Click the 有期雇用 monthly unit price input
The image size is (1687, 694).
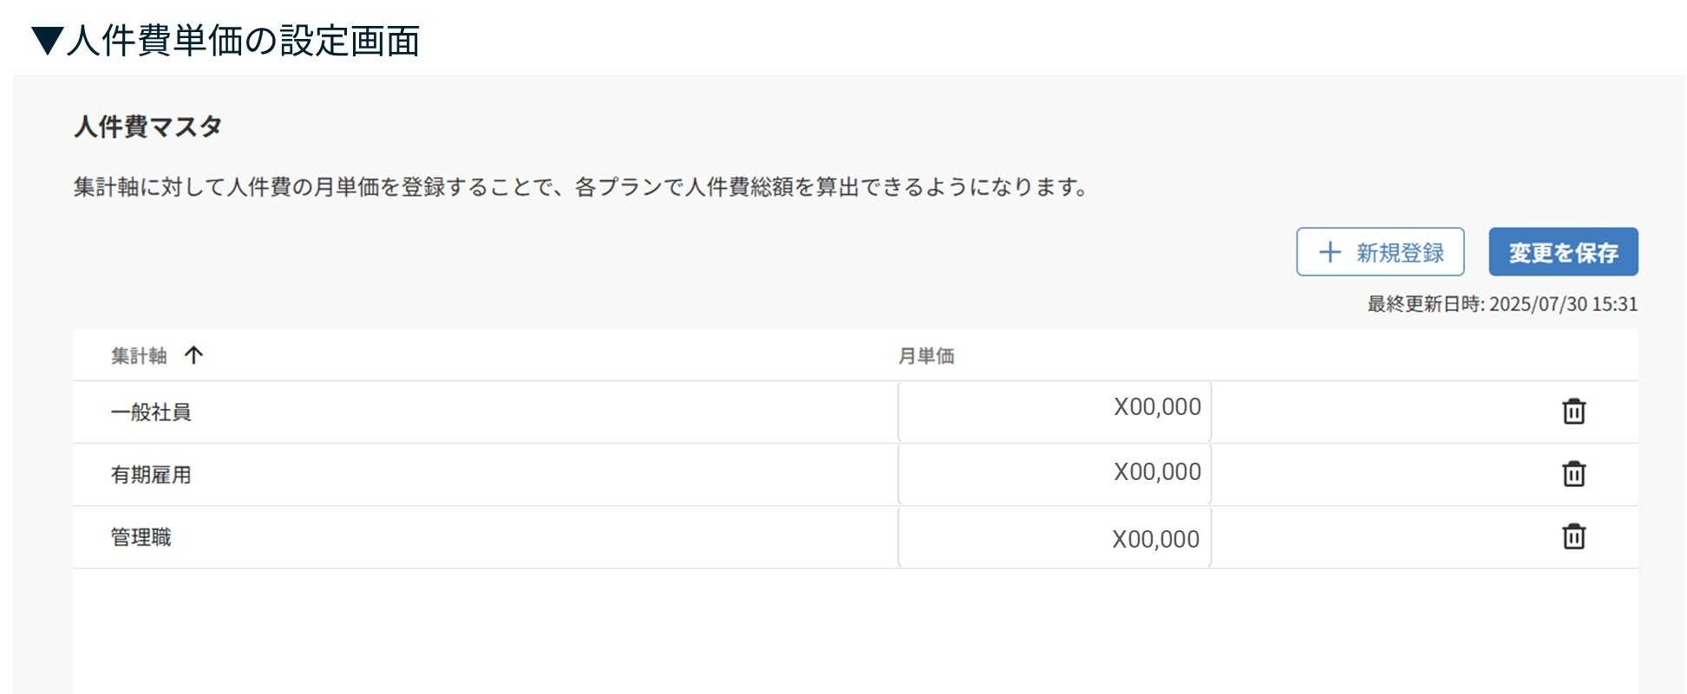[x=1054, y=474]
